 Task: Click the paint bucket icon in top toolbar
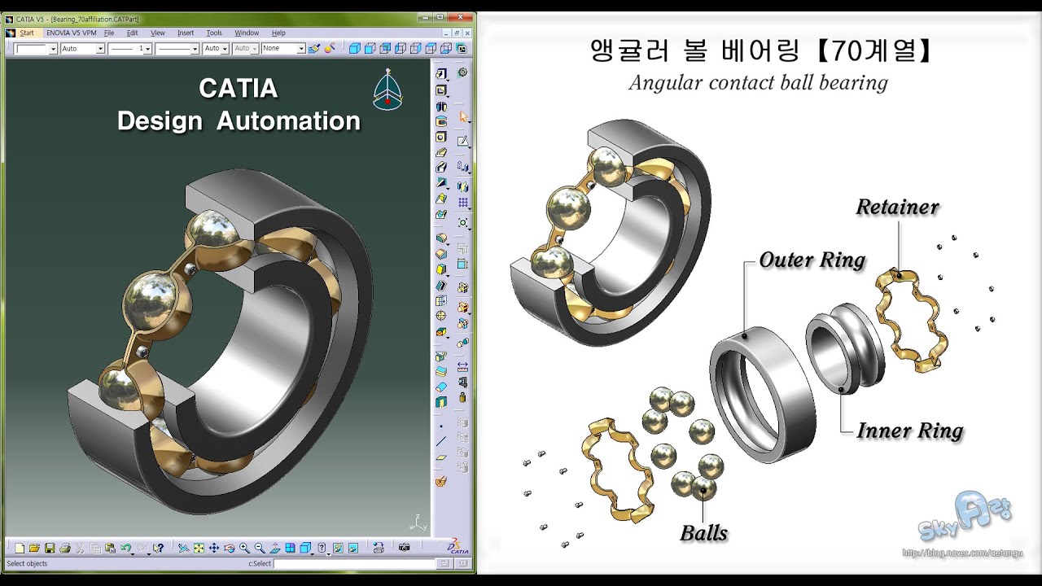coord(330,49)
